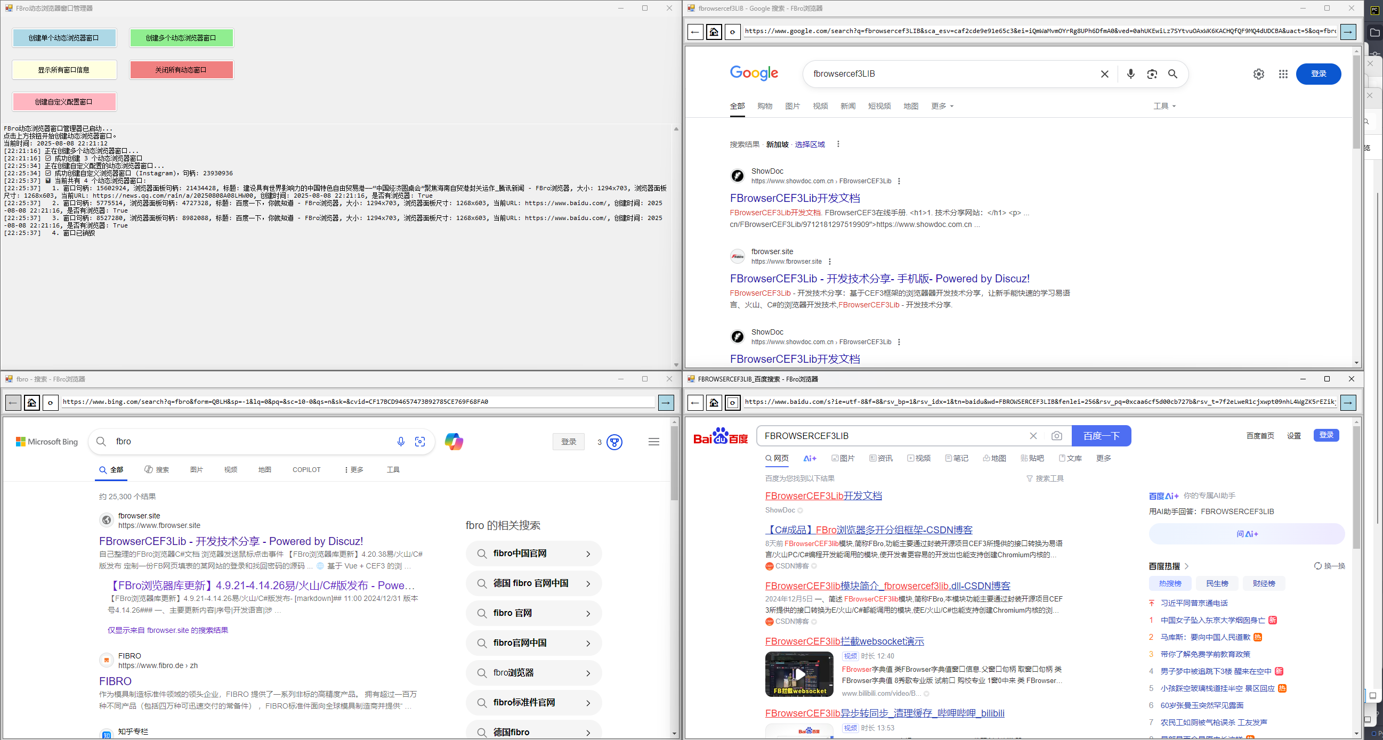Open FBrowserCEF3lib拦截websocket演示 video thumbnail
This screenshot has width=1383, height=740.
tap(799, 674)
